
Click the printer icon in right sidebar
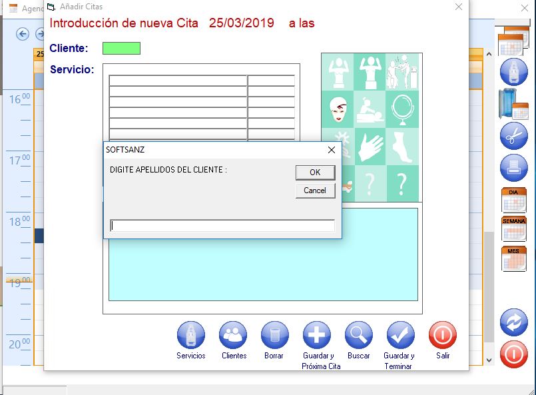[x=513, y=166]
